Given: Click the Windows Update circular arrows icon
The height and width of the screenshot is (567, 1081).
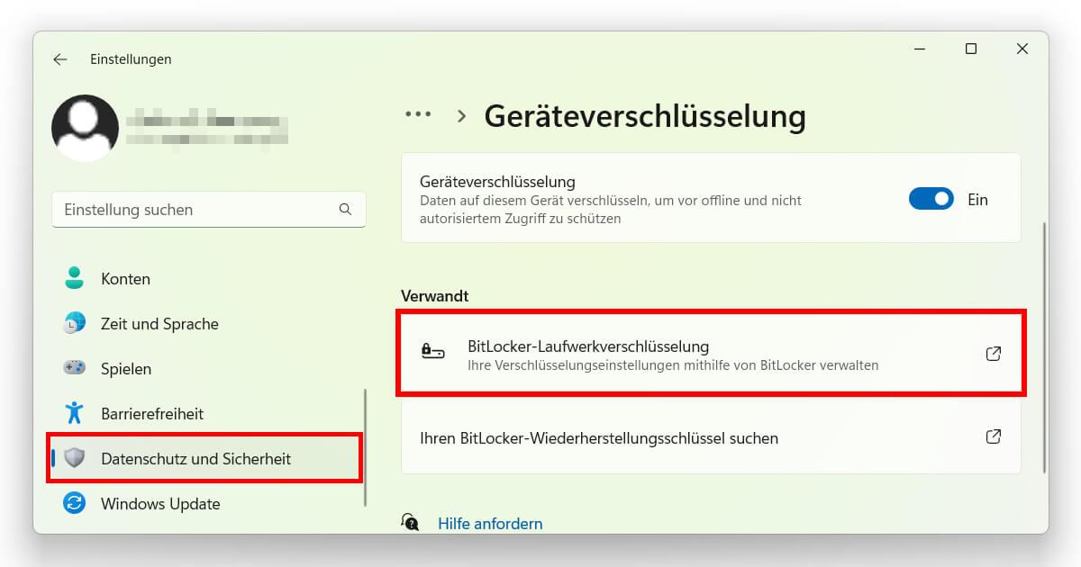Looking at the screenshot, I should coord(73,503).
